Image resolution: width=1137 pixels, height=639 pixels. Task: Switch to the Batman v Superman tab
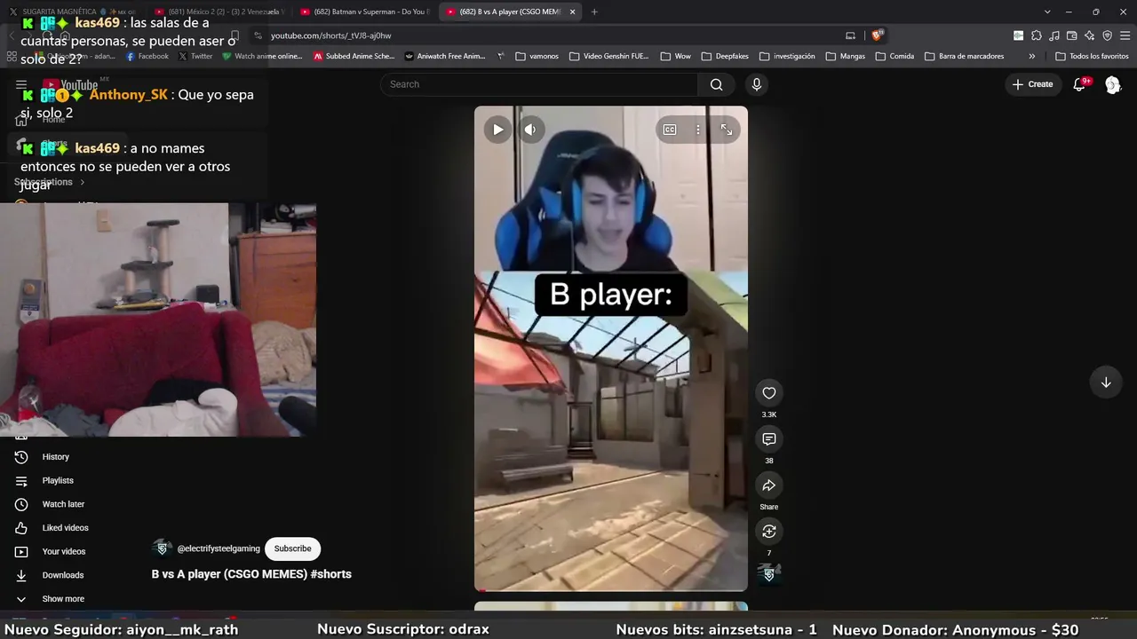coord(363,12)
